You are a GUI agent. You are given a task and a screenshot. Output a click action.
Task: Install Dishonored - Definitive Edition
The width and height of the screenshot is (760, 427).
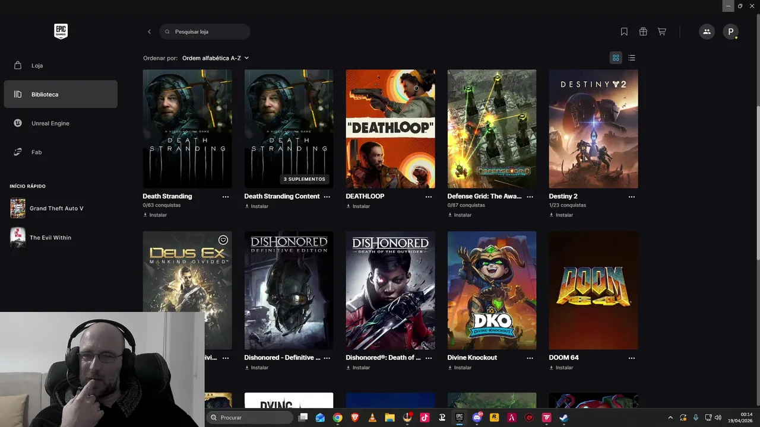(256, 368)
